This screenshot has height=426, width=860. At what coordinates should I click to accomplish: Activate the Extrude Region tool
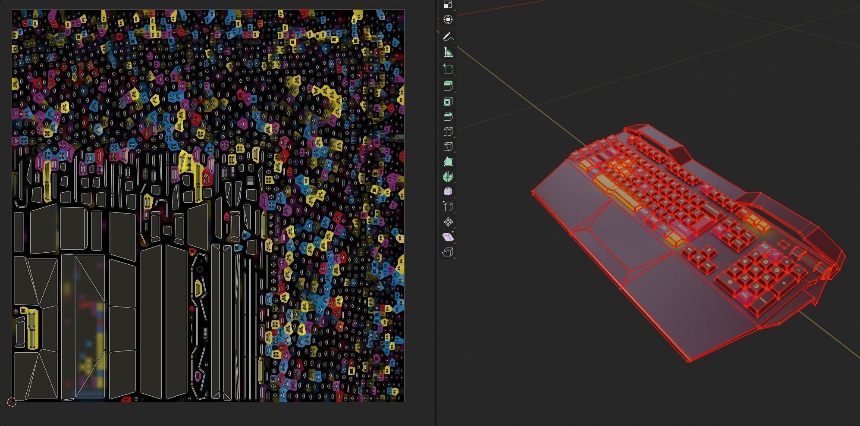point(448,86)
